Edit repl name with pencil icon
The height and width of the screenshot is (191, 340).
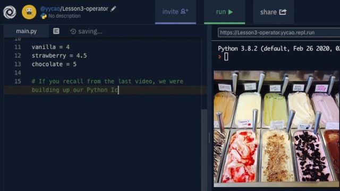(113, 8)
